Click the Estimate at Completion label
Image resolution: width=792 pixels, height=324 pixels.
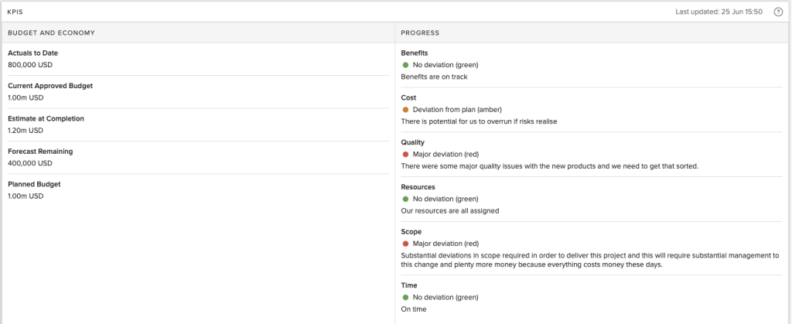[46, 118]
